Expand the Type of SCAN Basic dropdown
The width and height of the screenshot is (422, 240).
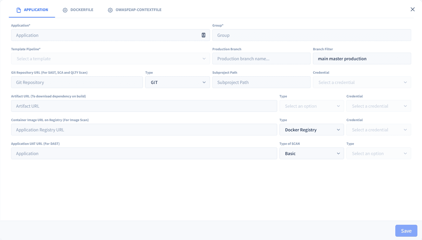(311, 153)
